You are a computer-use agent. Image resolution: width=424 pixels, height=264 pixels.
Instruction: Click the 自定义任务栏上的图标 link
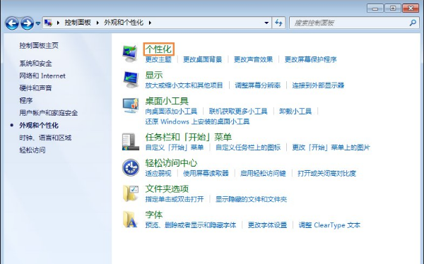click(x=248, y=148)
